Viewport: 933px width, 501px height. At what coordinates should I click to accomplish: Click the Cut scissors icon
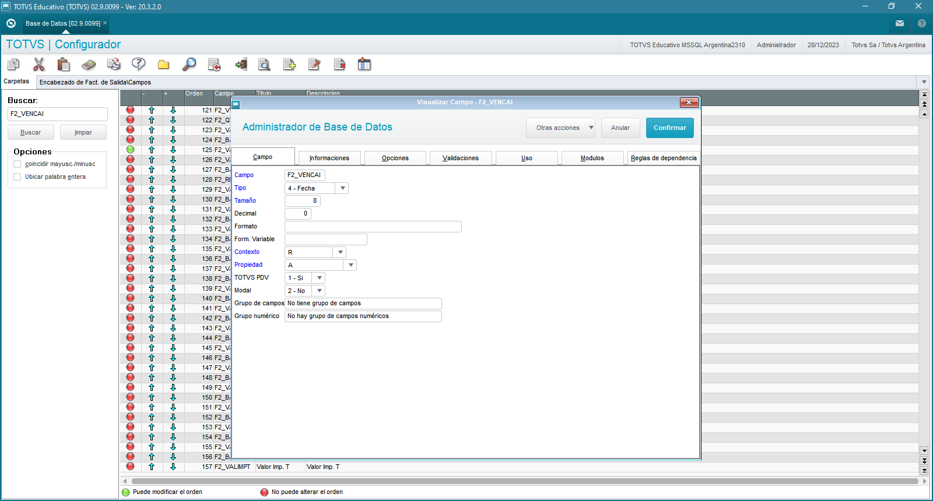pyautogui.click(x=39, y=64)
